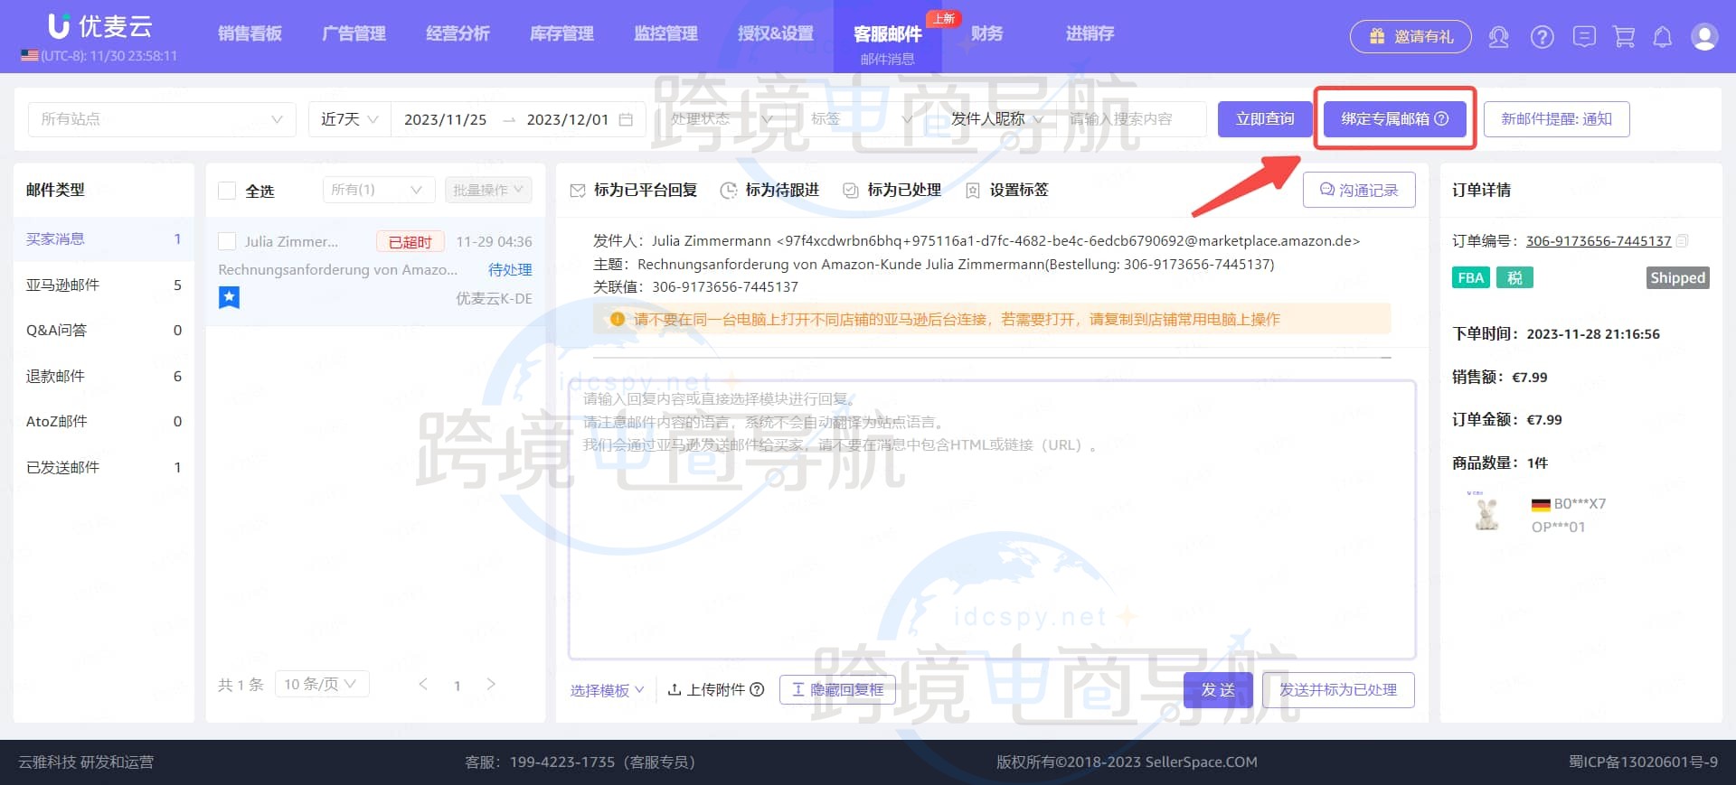Open the message feedback icon in header
Viewport: 1736px width, 785px height.
pyautogui.click(x=1584, y=37)
